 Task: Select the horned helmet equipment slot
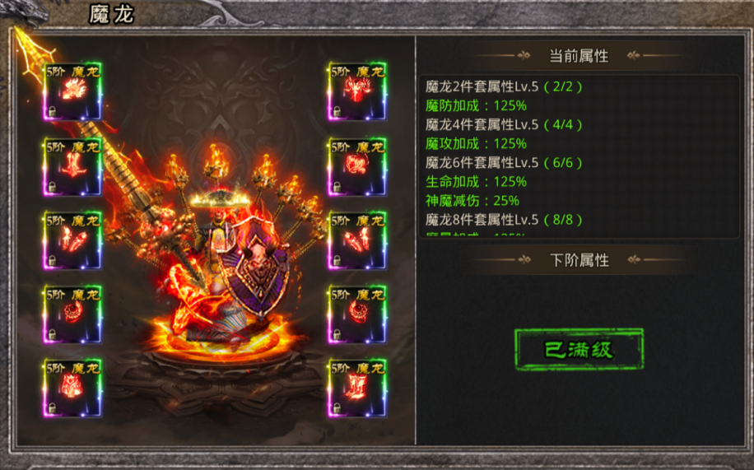(357, 91)
